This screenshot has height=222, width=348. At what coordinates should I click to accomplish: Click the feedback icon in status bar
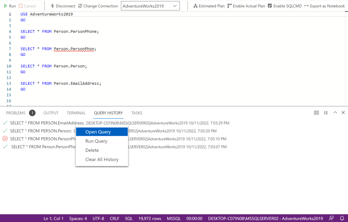pos(331,218)
